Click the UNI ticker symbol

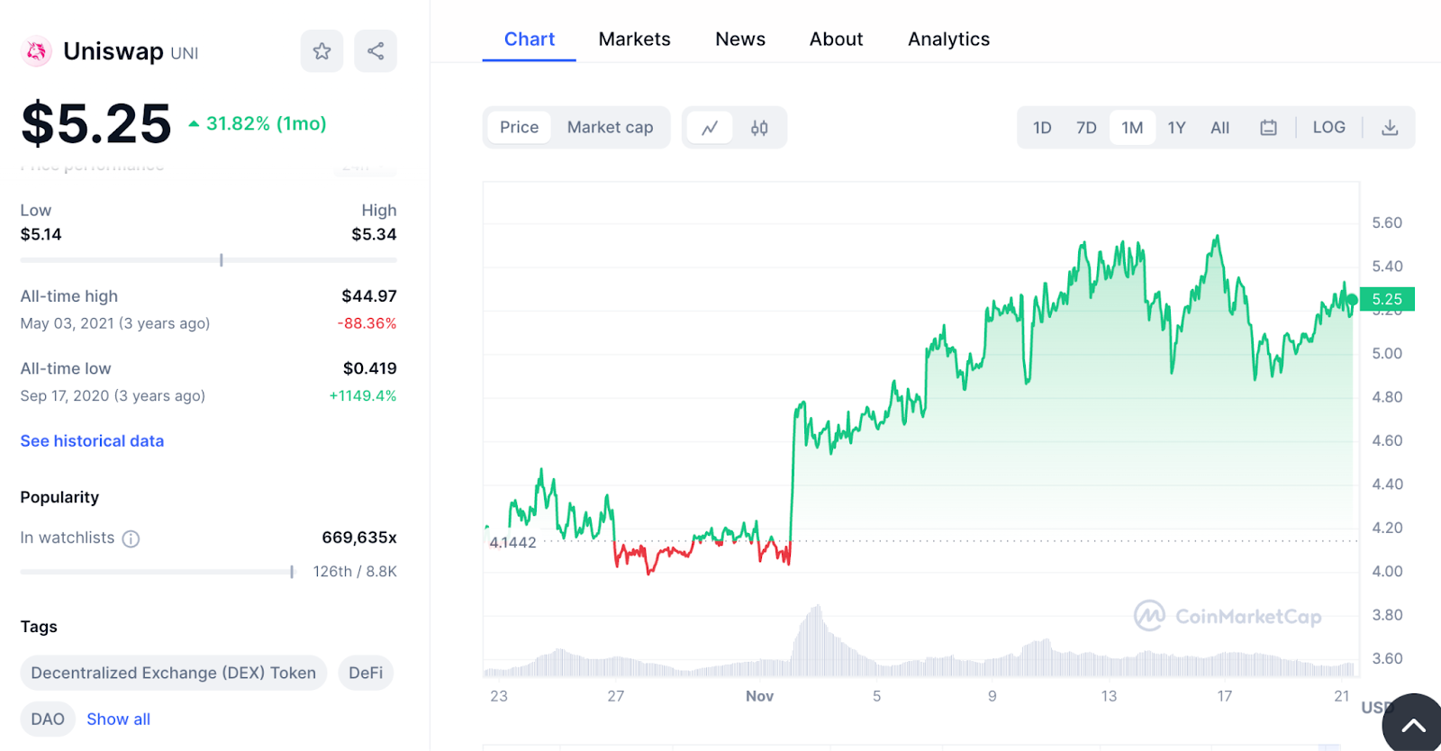[185, 54]
